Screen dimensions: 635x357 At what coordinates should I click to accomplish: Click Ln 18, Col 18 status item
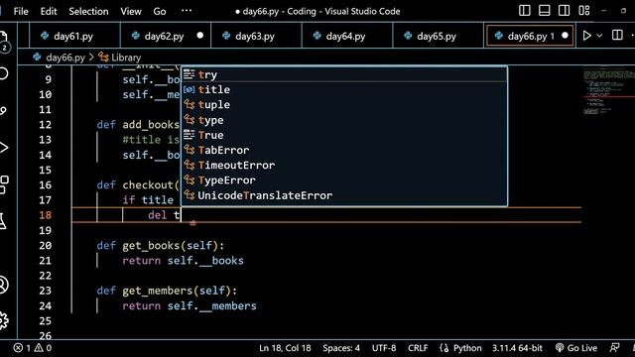[285, 348]
